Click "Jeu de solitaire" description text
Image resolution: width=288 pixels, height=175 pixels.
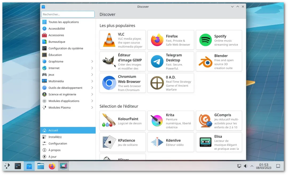(x=128, y=145)
